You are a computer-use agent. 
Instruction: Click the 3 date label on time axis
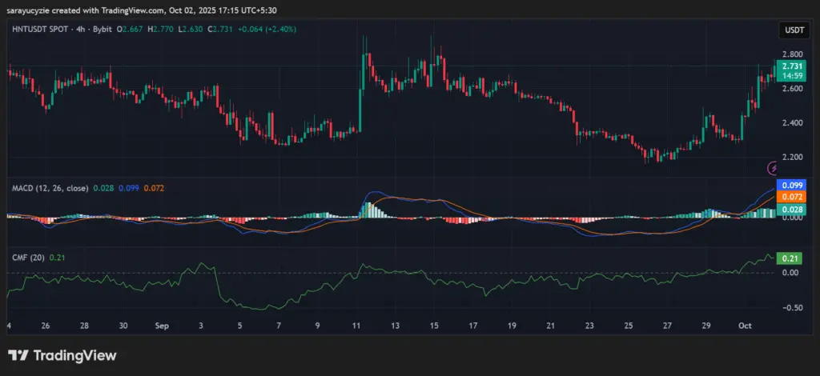[x=201, y=326]
